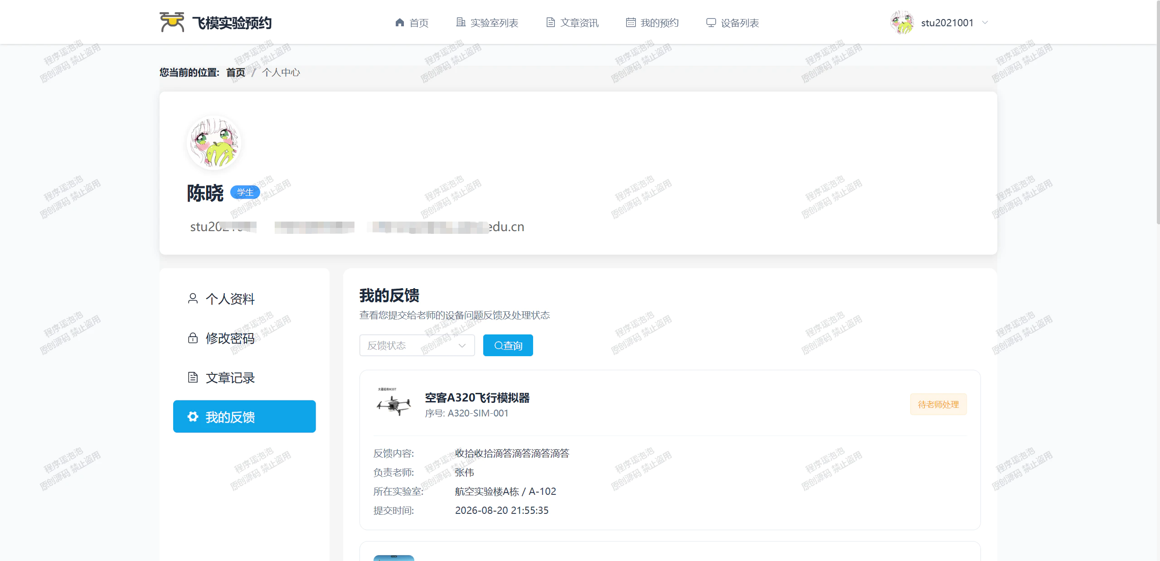Click the page vertical scrollbar
Image resolution: width=1160 pixels, height=561 pixels.
tap(1158, 112)
